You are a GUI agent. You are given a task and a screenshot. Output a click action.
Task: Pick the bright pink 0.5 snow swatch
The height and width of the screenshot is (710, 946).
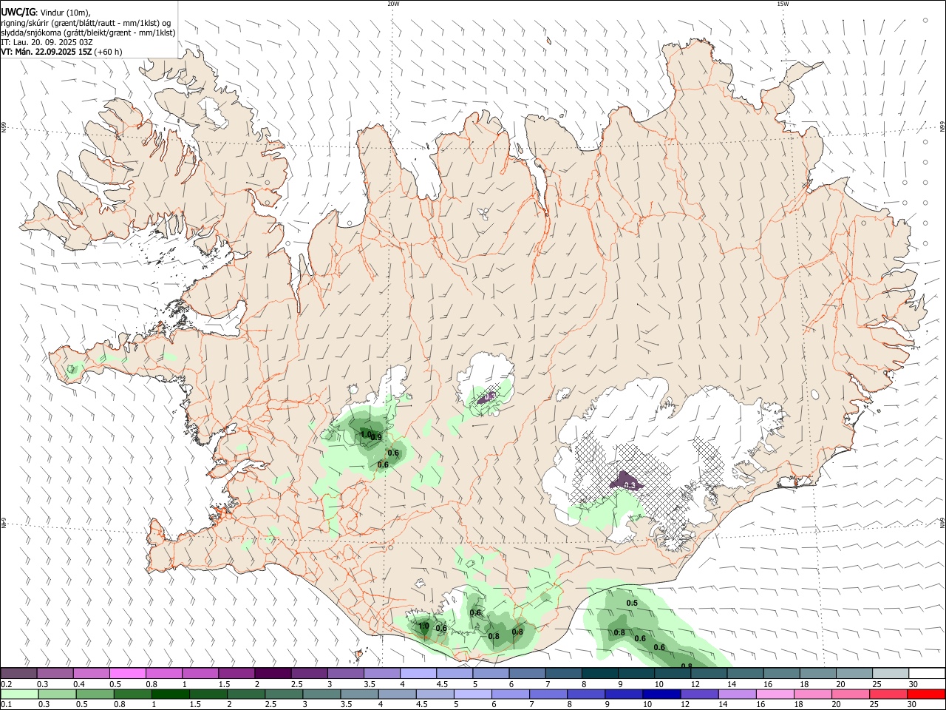[x=127, y=673]
